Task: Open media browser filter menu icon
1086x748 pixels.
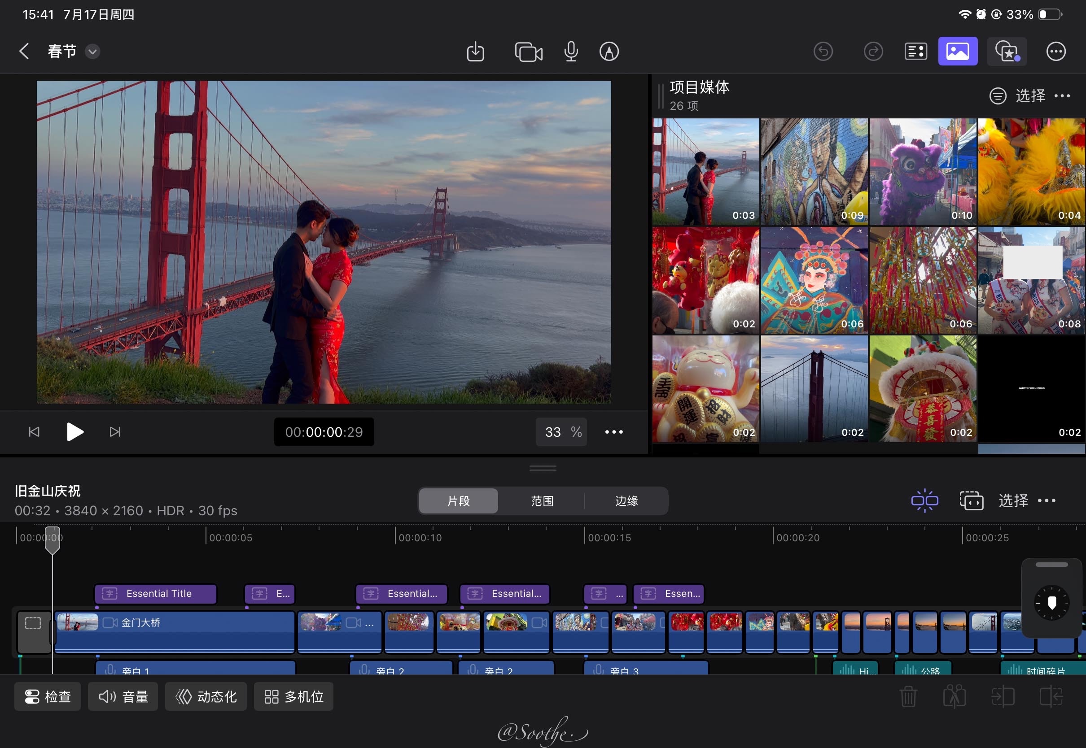Action: 998,96
